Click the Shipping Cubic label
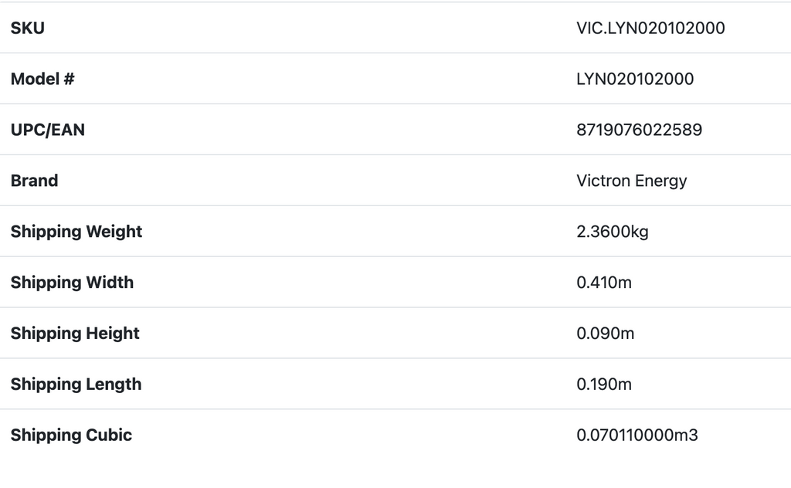This screenshot has height=488, width=791. pos(71,435)
